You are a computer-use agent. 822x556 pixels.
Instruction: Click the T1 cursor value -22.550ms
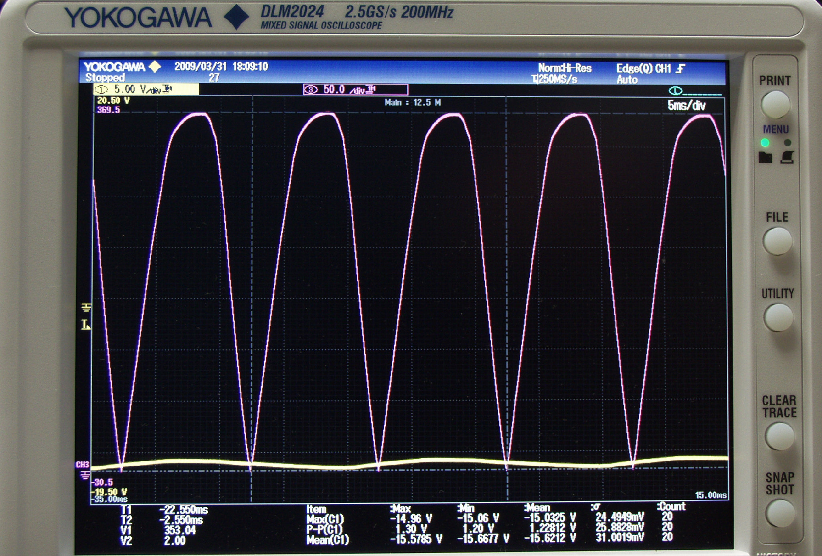[184, 510]
